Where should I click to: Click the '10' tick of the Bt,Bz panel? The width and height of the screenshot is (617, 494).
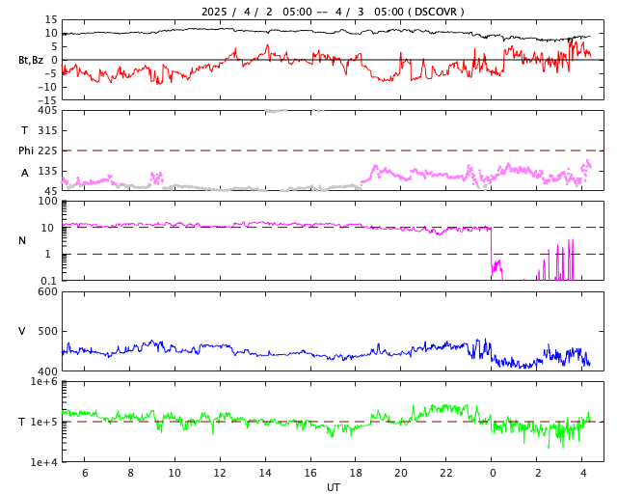[51, 33]
